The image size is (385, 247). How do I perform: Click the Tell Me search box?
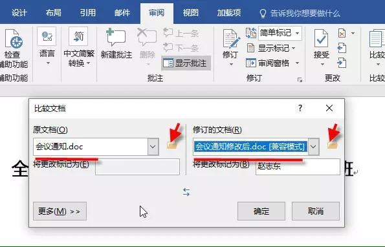[x=300, y=13]
